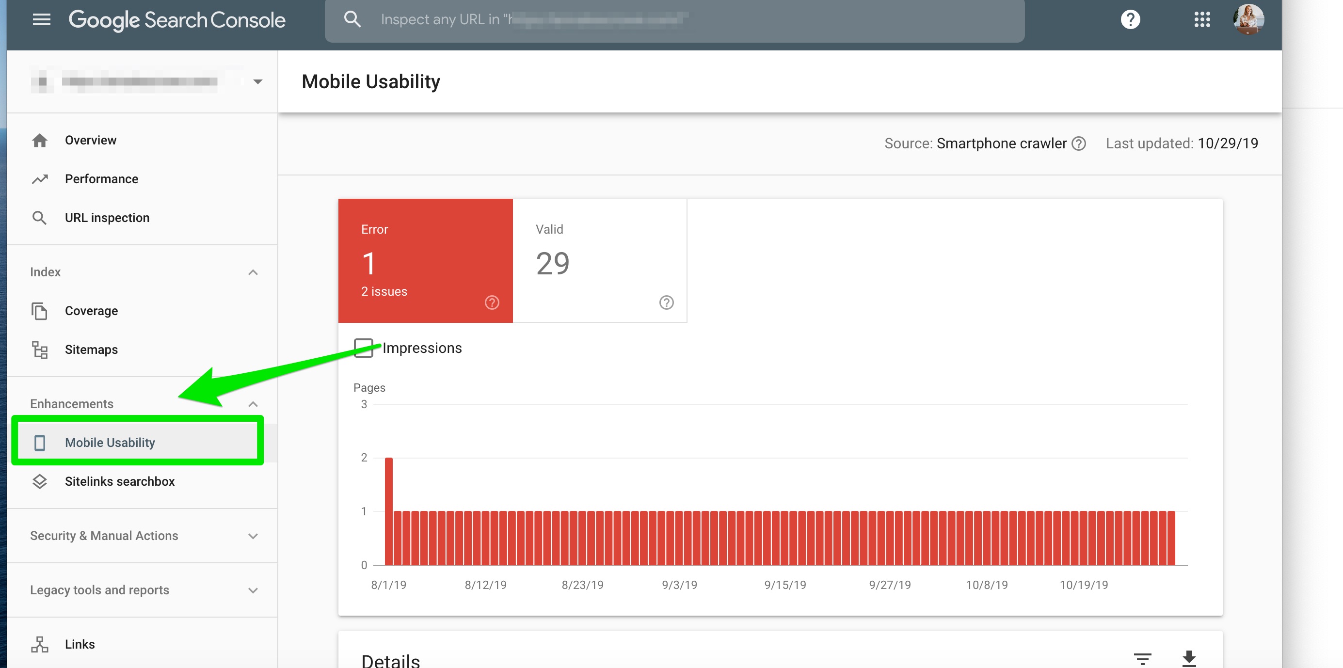
Task: Open the property selector dropdown arrow
Action: 257,82
